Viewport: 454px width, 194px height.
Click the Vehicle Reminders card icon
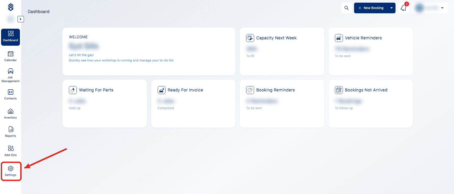click(339, 38)
